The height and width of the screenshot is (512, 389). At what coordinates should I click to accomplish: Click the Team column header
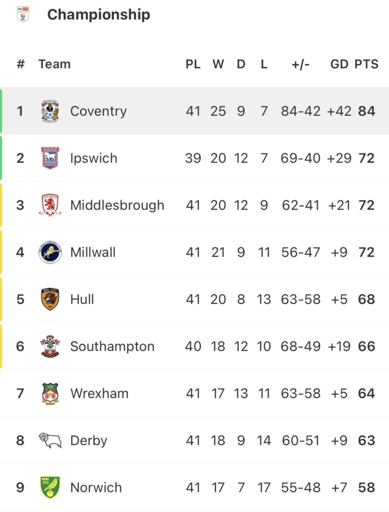54,64
